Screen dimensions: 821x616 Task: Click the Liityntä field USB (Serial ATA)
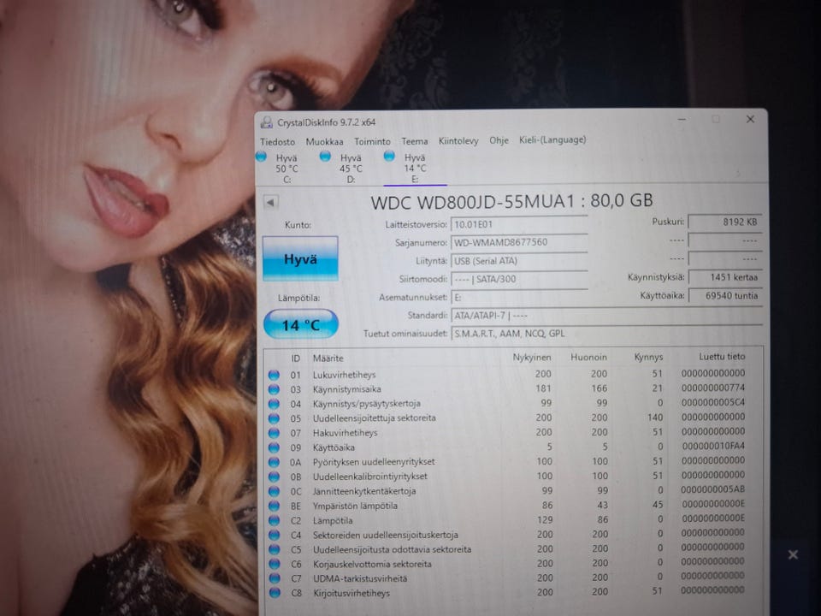click(x=519, y=261)
